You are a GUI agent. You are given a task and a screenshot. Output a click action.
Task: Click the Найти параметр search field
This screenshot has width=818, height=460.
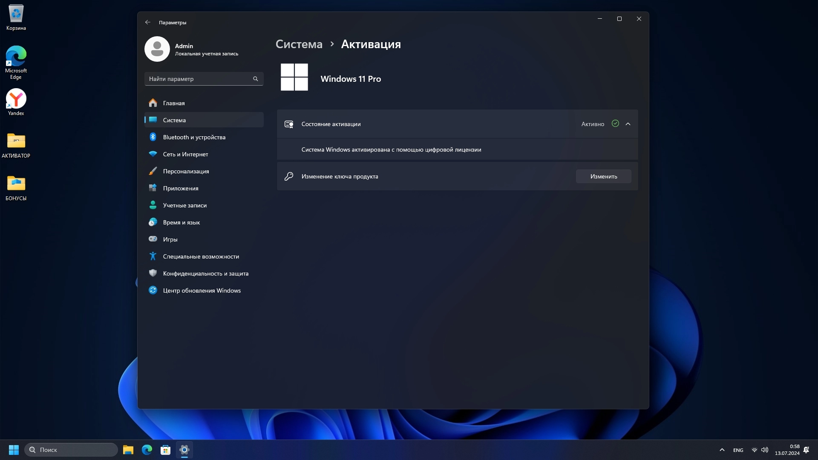click(199, 79)
